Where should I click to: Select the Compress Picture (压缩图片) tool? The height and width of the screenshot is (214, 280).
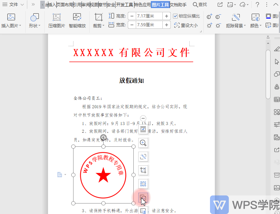point(56,20)
